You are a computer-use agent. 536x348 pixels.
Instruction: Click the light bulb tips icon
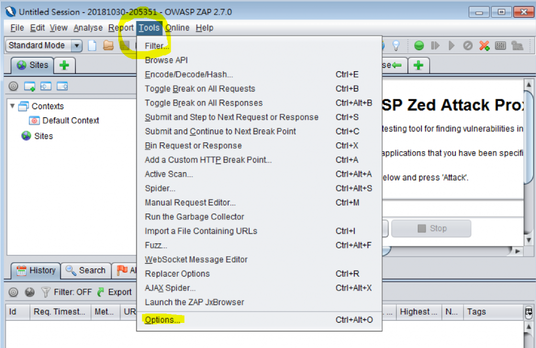[x=396, y=46]
